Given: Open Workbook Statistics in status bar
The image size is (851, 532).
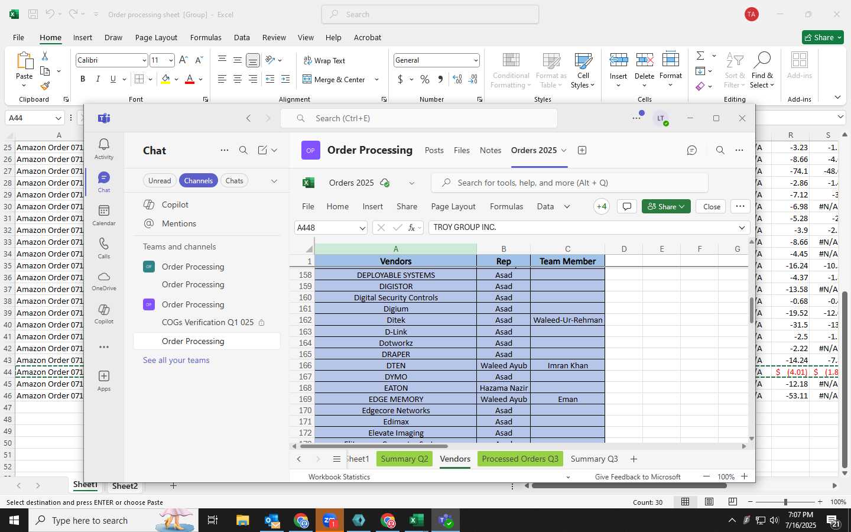Looking at the screenshot, I should [x=339, y=477].
